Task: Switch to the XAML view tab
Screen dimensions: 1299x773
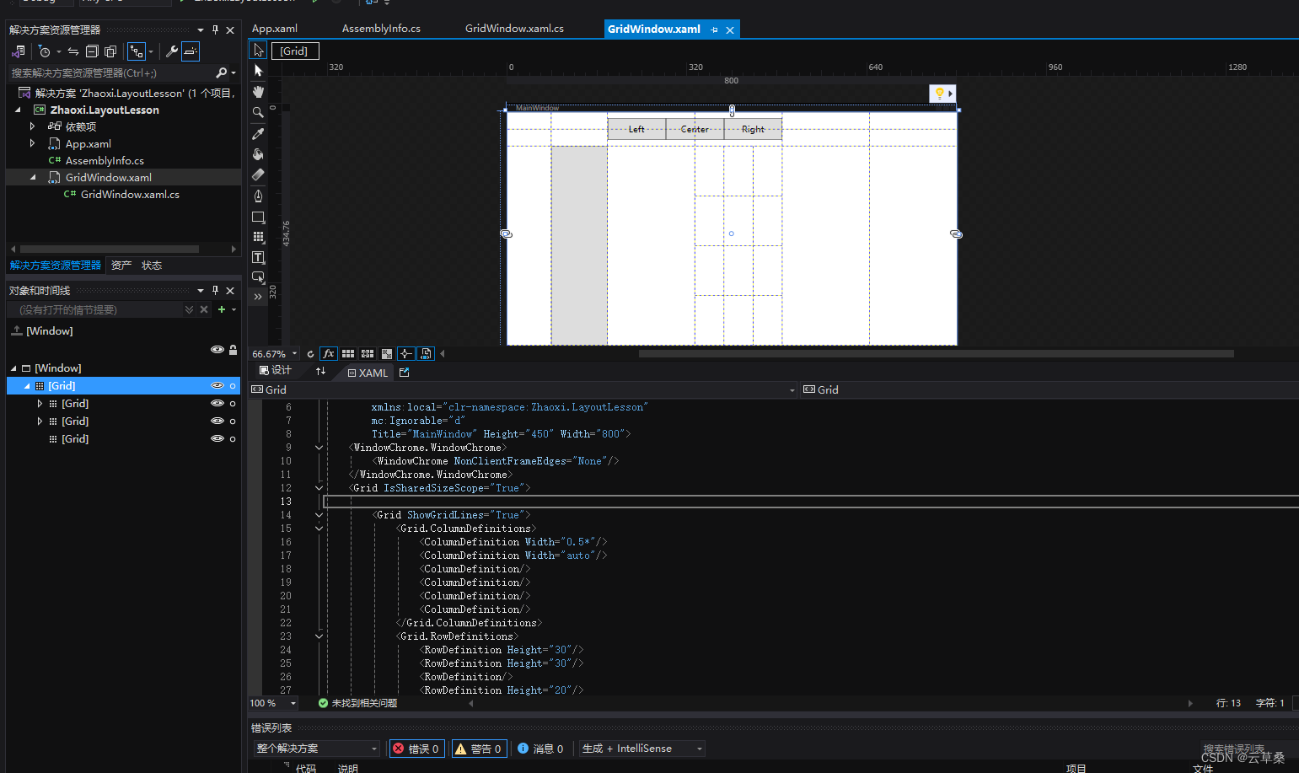Action: click(368, 373)
